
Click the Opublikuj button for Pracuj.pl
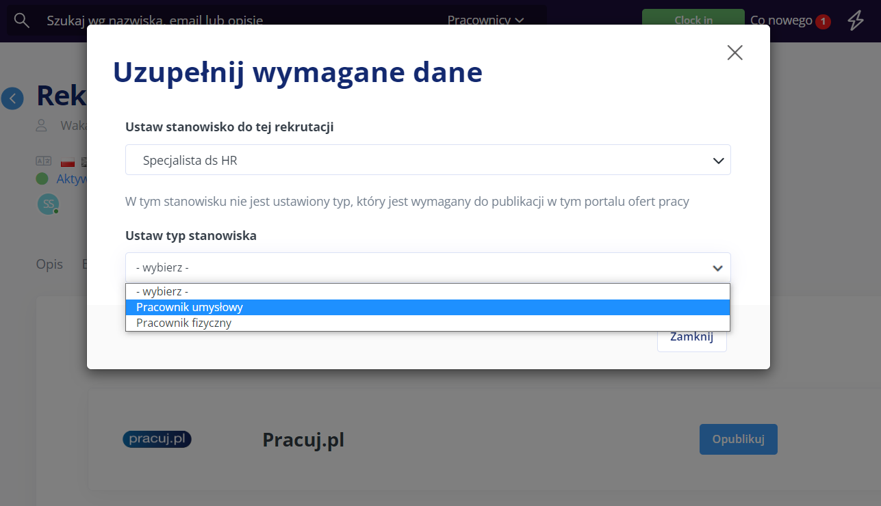(738, 439)
